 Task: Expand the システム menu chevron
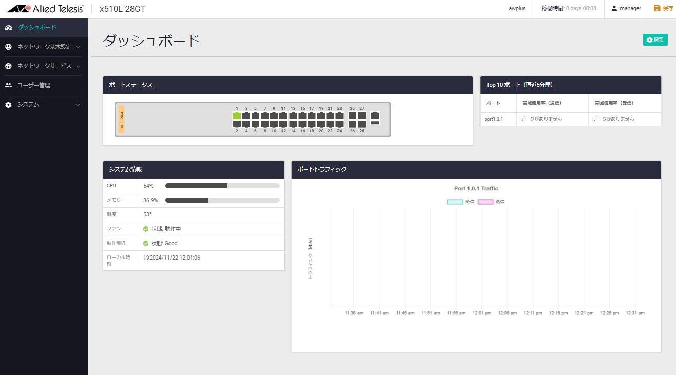(78, 105)
